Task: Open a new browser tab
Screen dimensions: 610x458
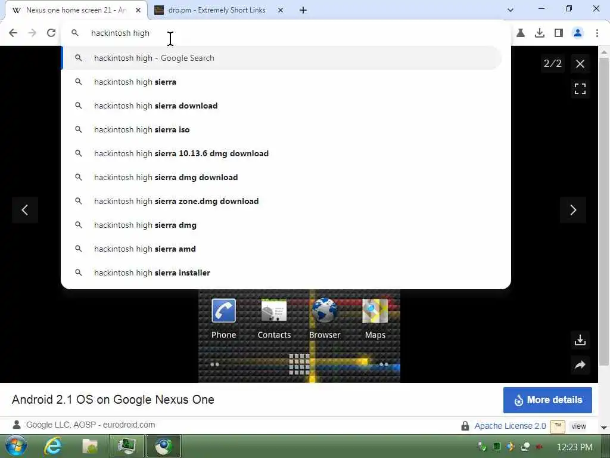Action: click(x=303, y=10)
